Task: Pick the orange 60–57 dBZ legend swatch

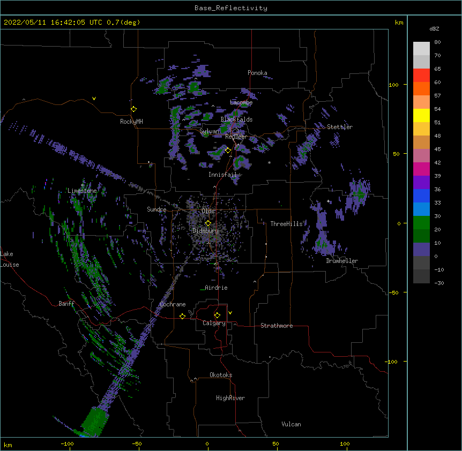Action: pos(421,88)
